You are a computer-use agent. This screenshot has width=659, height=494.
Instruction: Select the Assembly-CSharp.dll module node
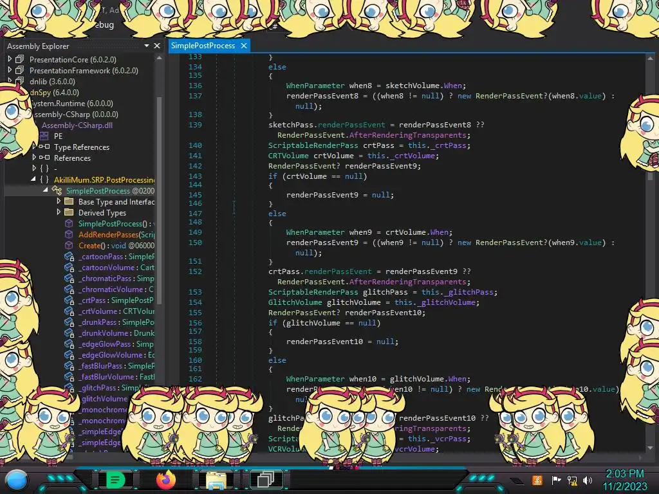click(77, 125)
